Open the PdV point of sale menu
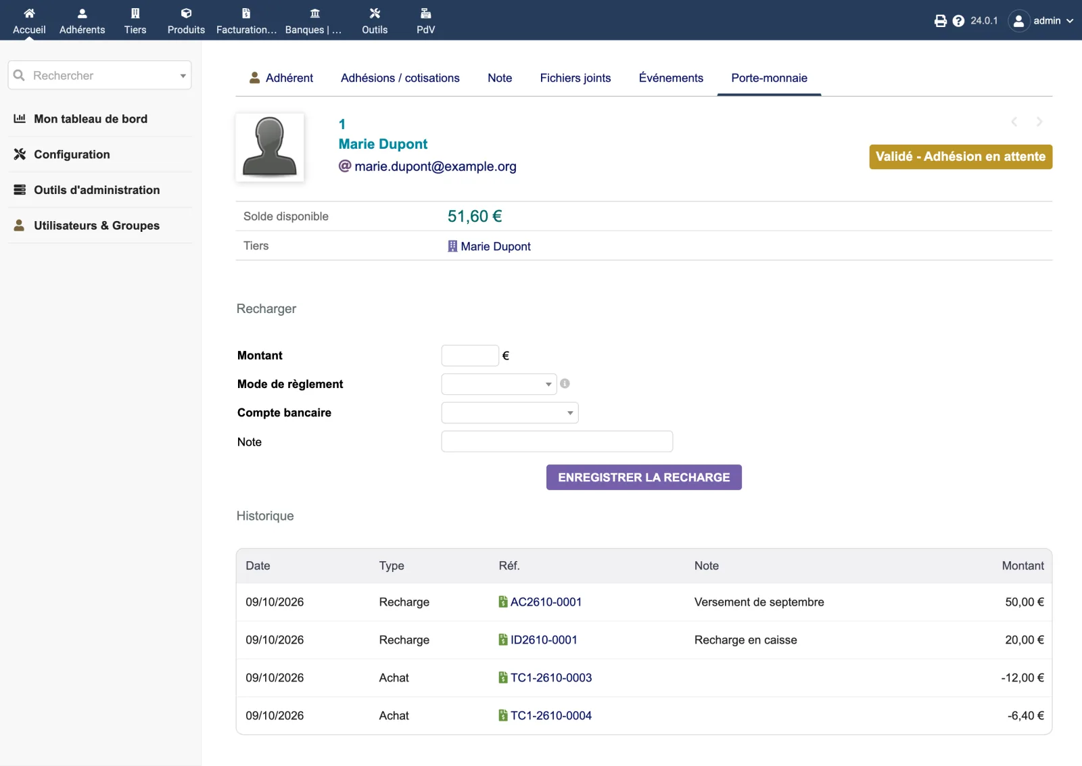 426,21
